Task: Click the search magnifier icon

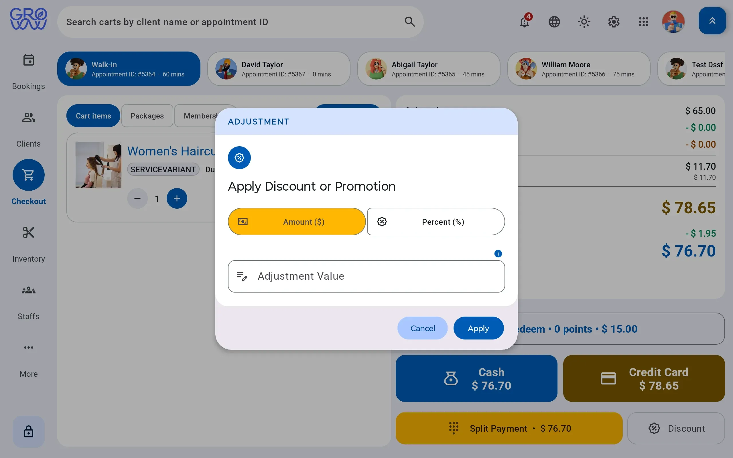Action: tap(409, 22)
